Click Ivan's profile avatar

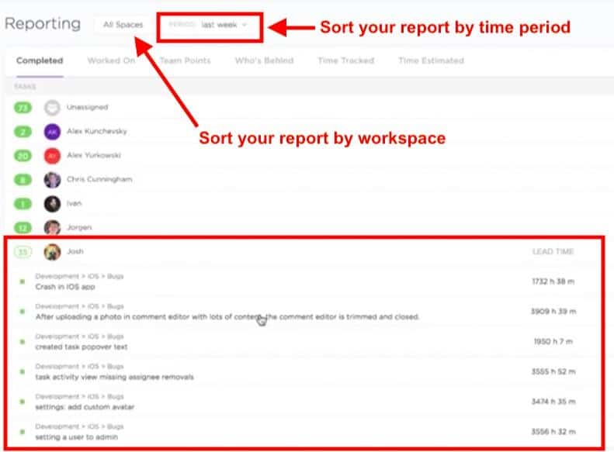[52, 204]
